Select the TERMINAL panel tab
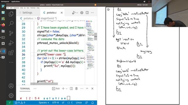 tap(25, 89)
